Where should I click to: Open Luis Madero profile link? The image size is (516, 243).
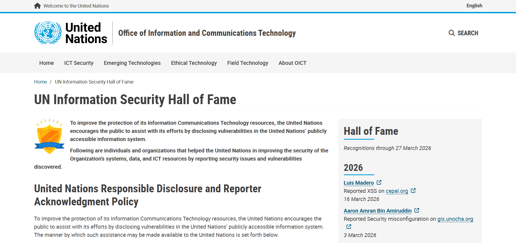(359, 183)
